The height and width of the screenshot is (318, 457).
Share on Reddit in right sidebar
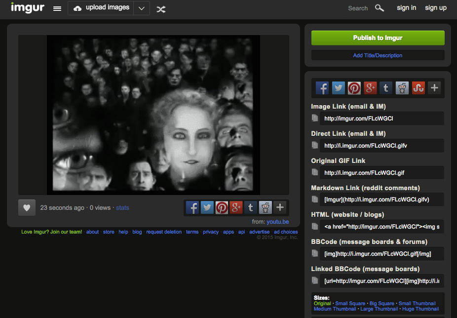tap(402, 88)
